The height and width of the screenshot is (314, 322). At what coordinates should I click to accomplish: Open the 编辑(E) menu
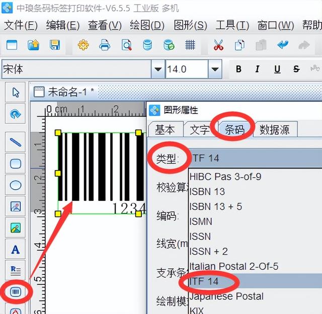pyautogui.click(x=62, y=26)
